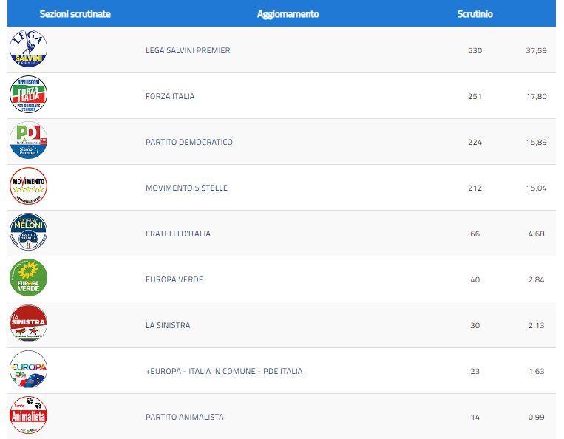
Task: Click the Movimento 5 Stelle logo
Action: point(28,187)
